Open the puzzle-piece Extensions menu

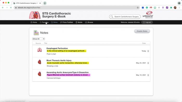(171, 8)
